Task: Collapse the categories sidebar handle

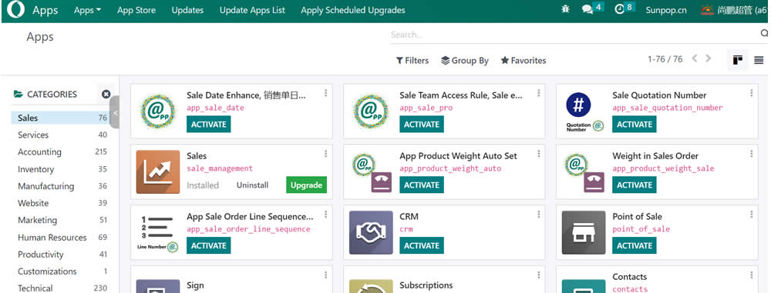Action: [115, 112]
